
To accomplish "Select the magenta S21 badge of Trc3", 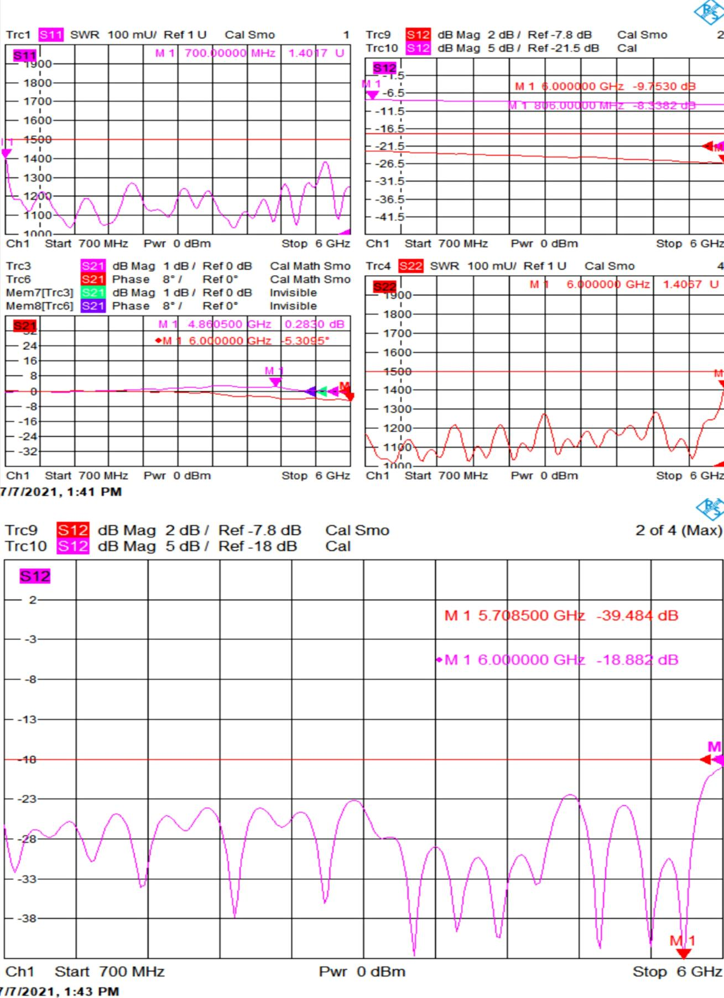I will pos(93,266).
